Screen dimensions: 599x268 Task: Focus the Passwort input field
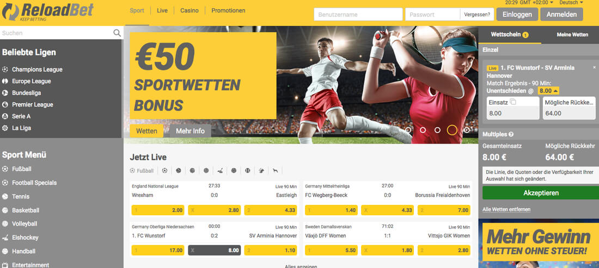point(432,15)
